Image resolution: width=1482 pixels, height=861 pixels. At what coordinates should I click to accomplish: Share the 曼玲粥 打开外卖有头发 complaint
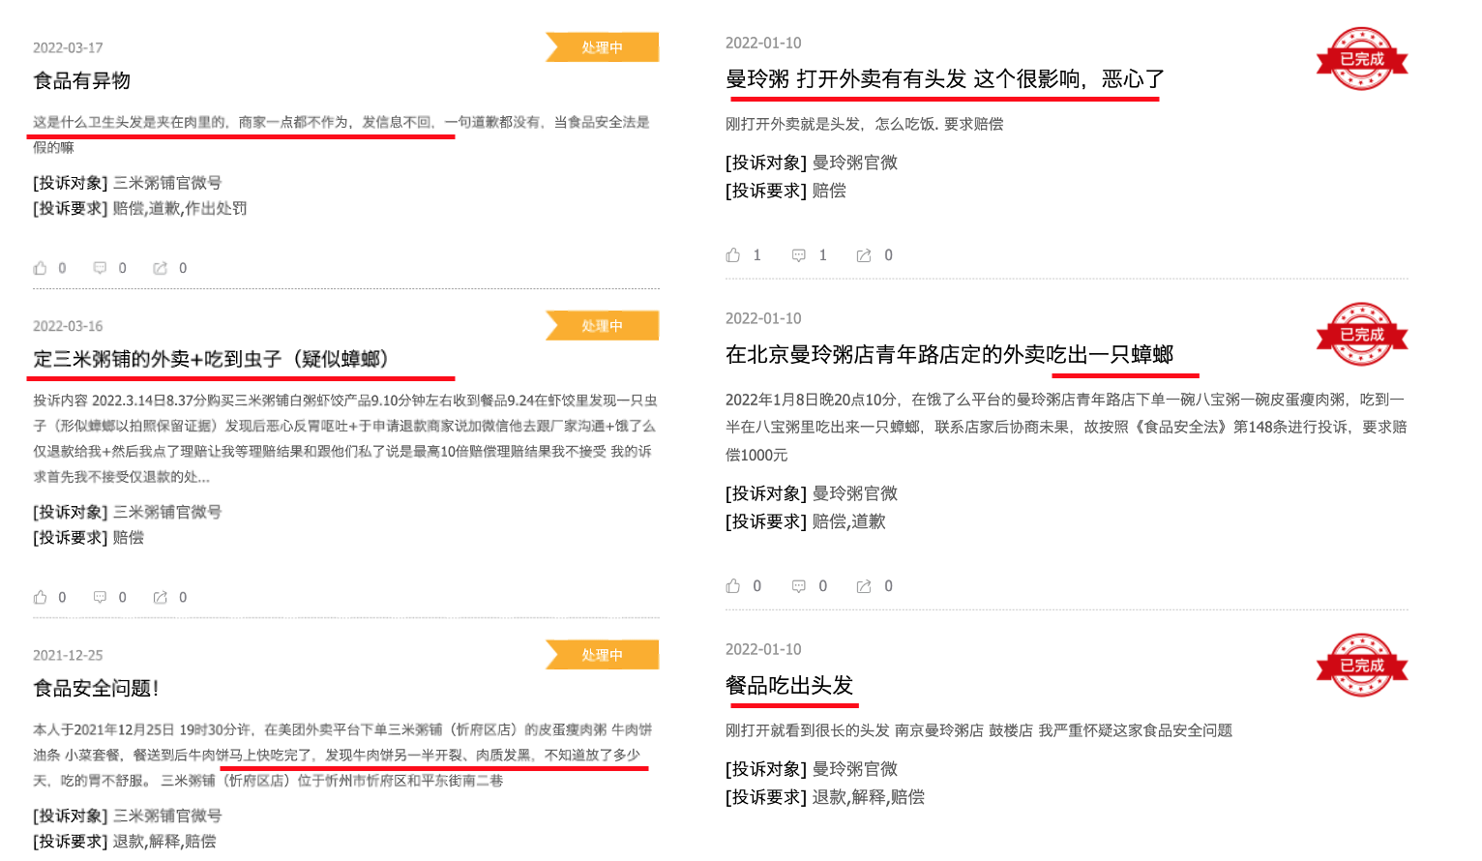click(864, 255)
